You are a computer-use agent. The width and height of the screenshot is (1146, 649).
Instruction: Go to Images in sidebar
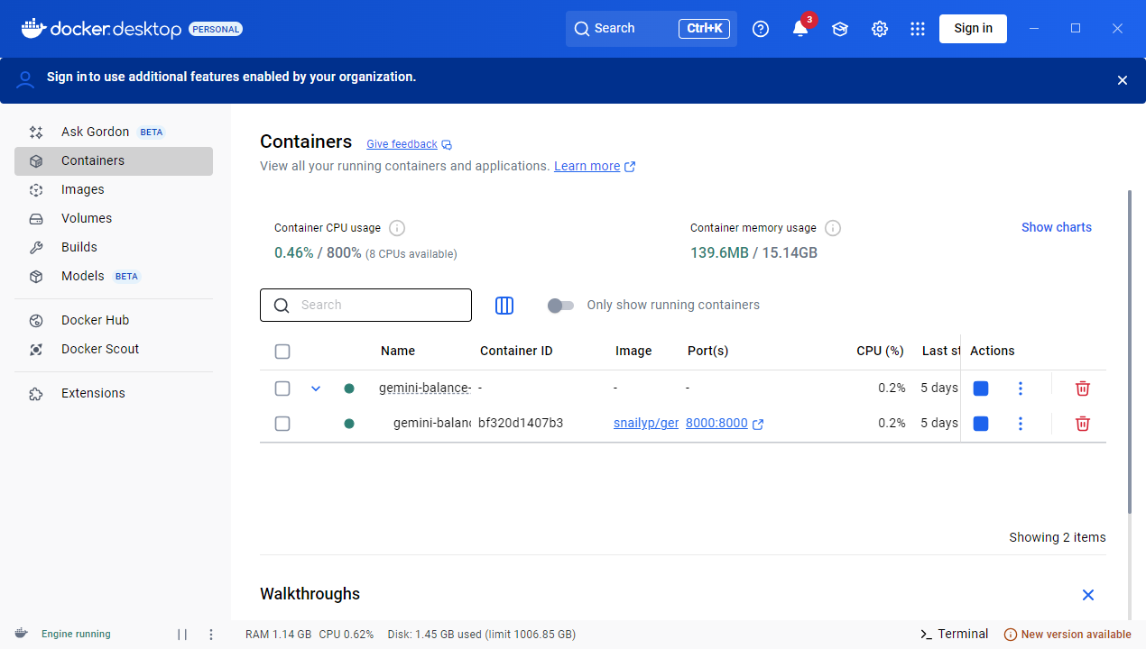click(114, 190)
